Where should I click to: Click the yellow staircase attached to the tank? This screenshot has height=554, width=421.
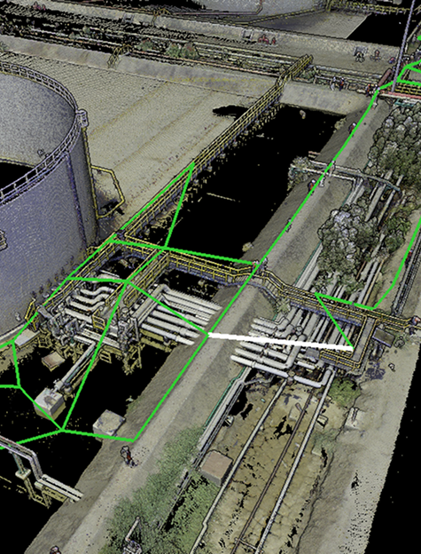coord(107,193)
